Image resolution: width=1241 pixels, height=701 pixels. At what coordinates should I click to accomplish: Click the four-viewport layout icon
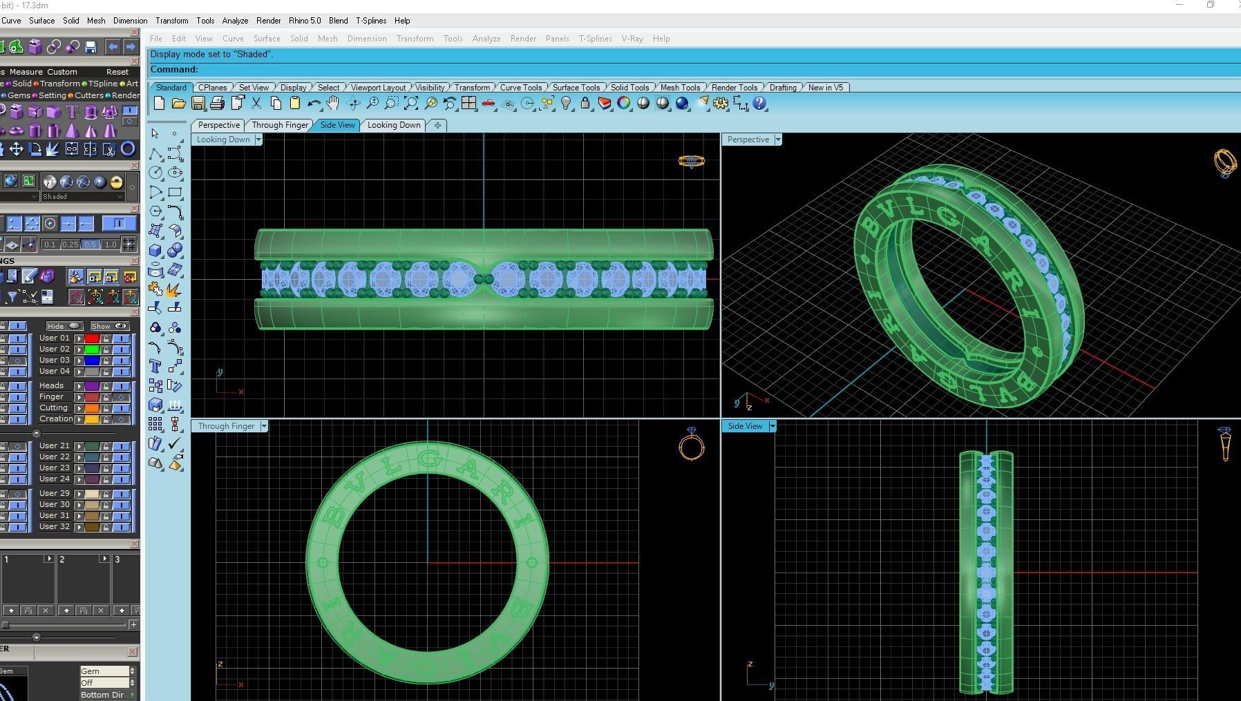pyautogui.click(x=468, y=104)
